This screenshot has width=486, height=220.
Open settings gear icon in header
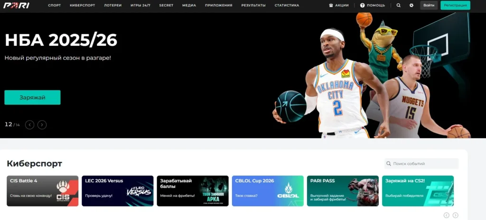click(x=411, y=5)
